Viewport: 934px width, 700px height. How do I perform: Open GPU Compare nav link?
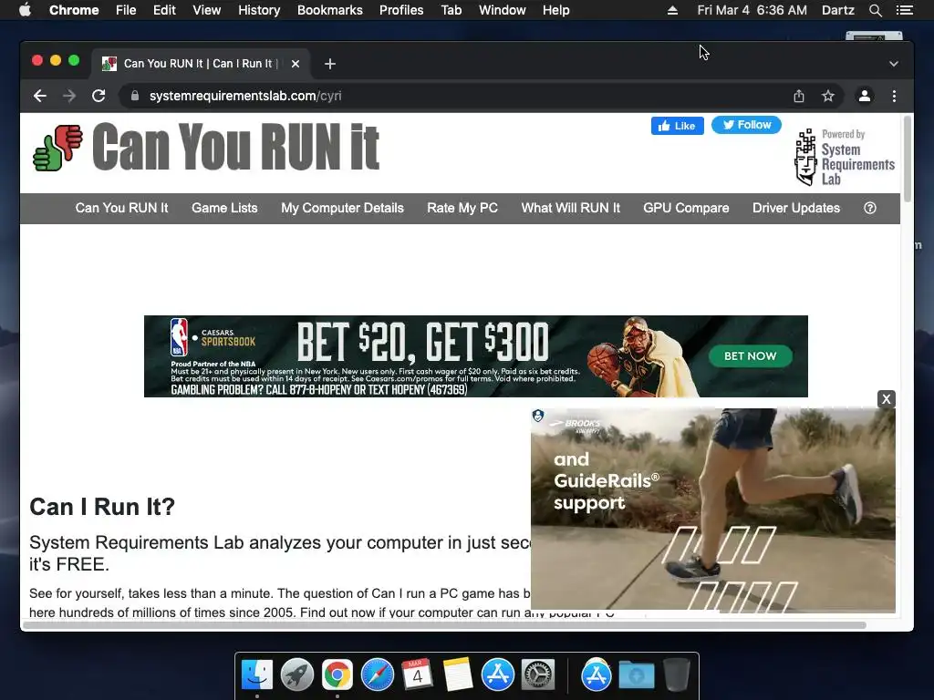tap(686, 208)
